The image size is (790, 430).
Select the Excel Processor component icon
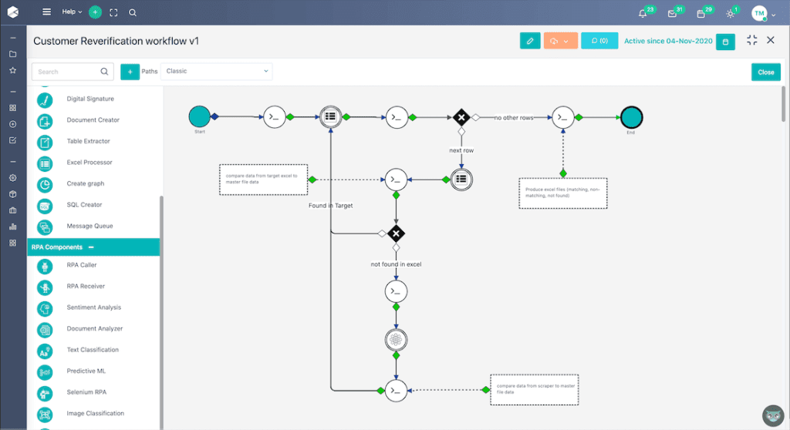click(x=45, y=163)
